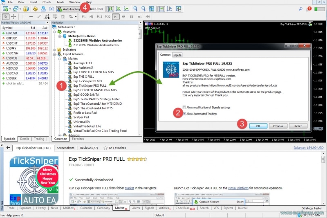Click the gold dollar Symbols toolbar icon
The width and height of the screenshot is (327, 218).
pos(26,9)
